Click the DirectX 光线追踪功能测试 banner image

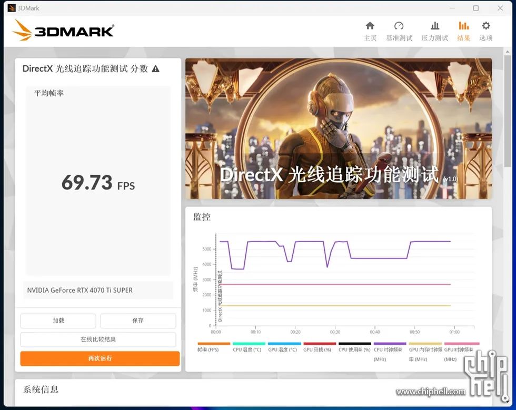(339, 128)
